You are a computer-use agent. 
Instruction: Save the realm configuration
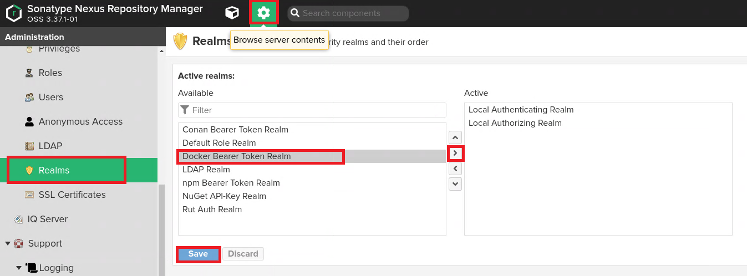[x=198, y=254]
